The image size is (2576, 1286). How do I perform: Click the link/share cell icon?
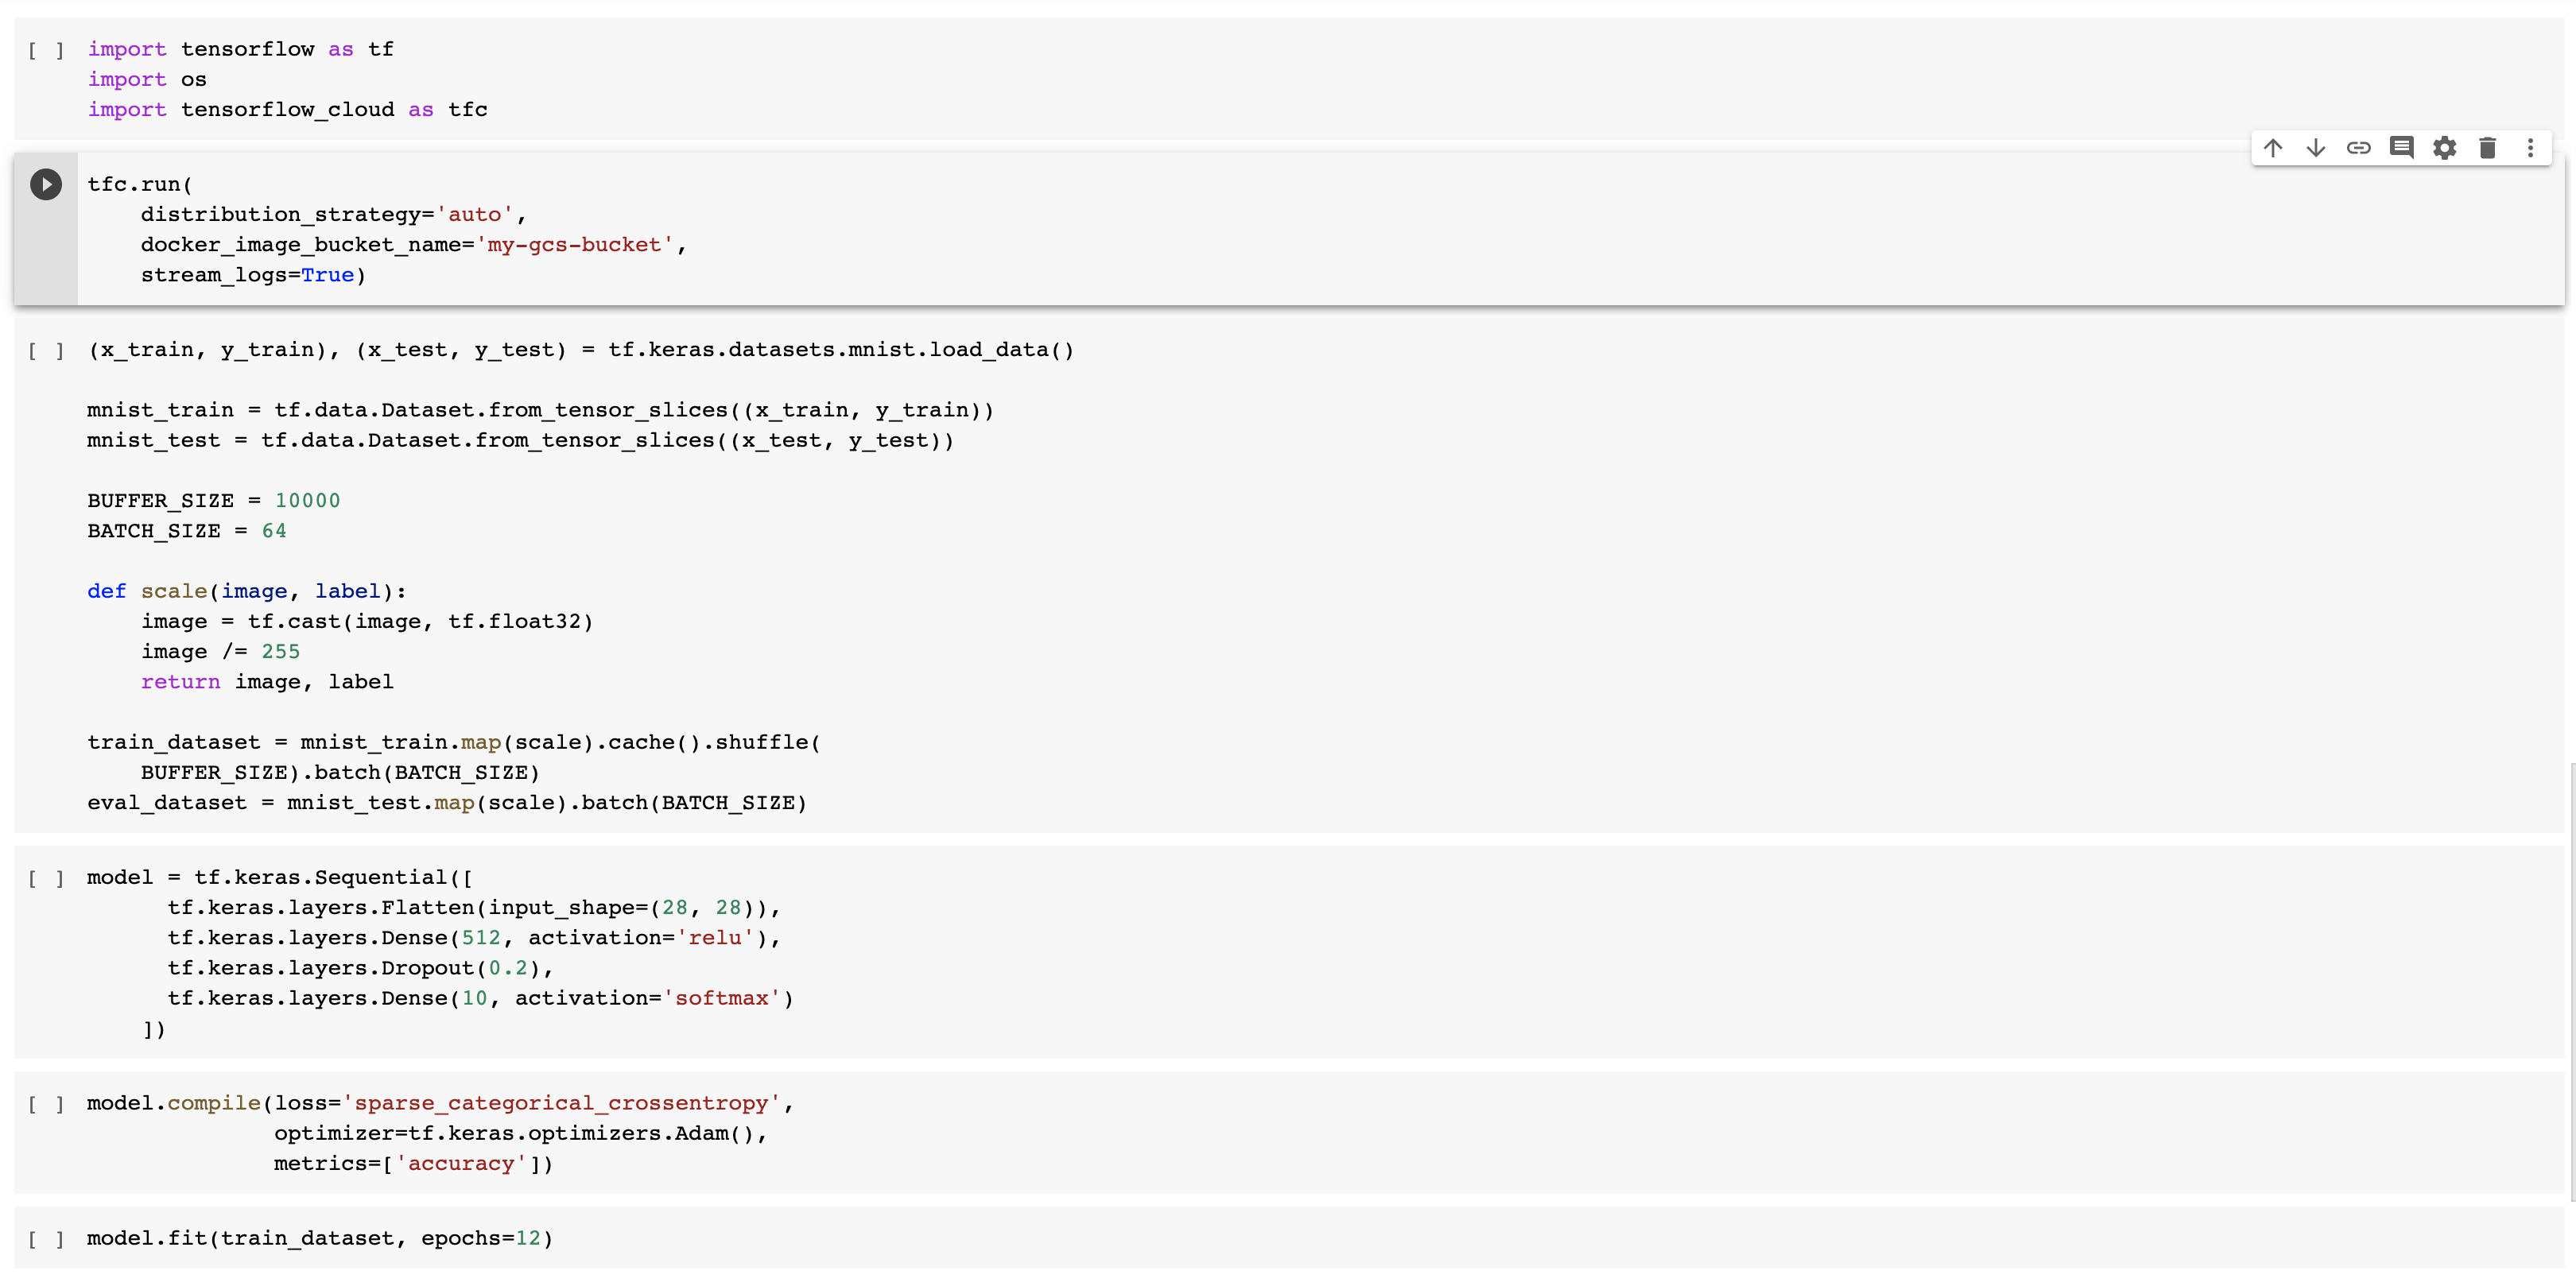[2359, 148]
